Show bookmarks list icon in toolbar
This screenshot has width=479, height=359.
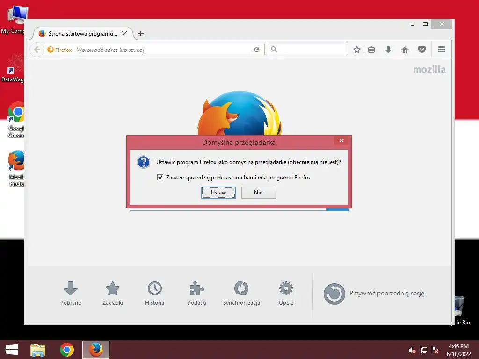pyautogui.click(x=371, y=50)
